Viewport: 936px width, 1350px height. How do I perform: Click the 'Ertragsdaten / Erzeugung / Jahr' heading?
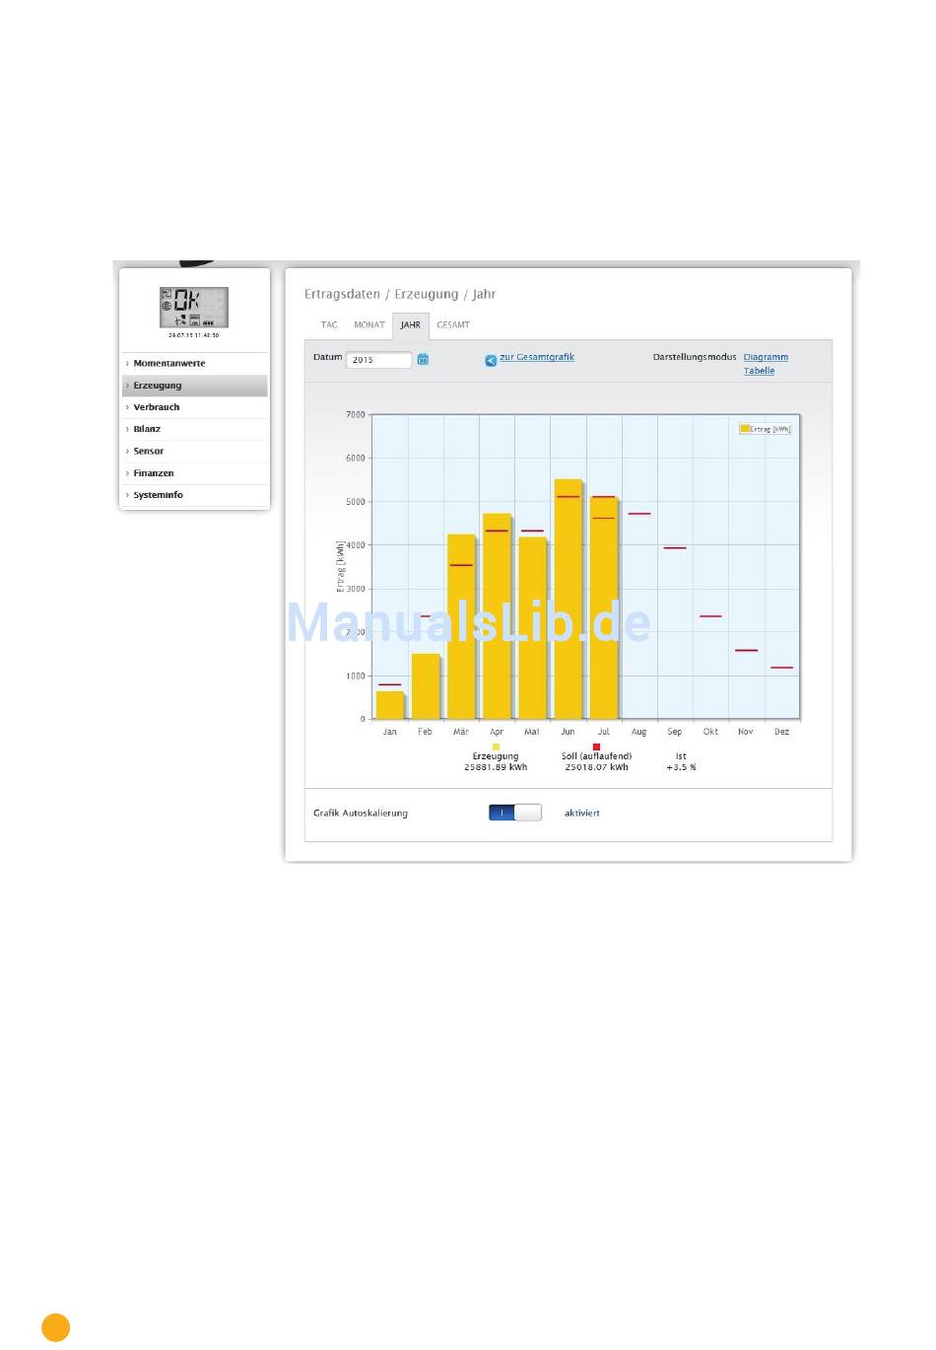[x=400, y=294]
